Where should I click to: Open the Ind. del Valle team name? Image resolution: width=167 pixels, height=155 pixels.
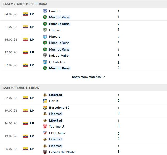[59, 56]
